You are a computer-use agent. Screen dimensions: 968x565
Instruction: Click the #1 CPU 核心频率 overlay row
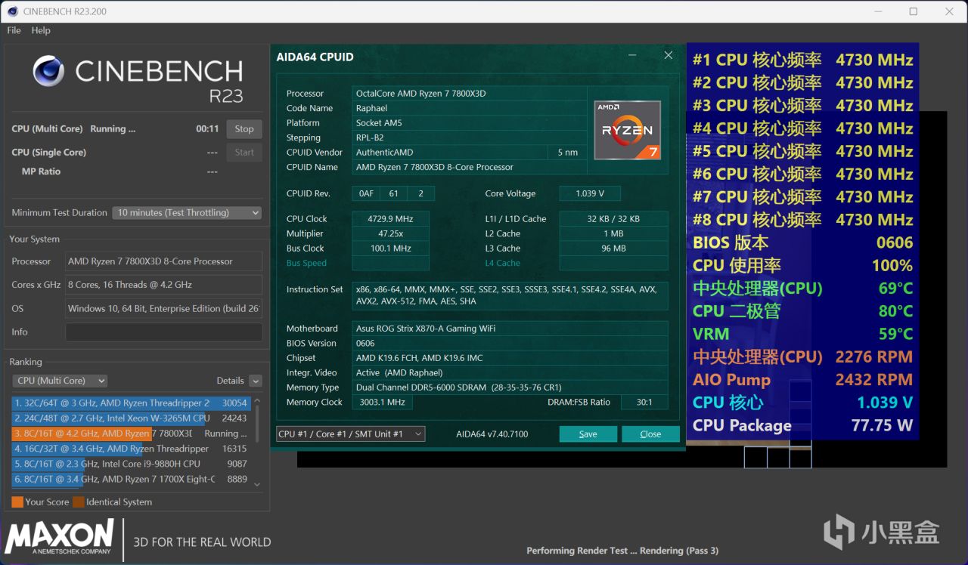tap(802, 60)
